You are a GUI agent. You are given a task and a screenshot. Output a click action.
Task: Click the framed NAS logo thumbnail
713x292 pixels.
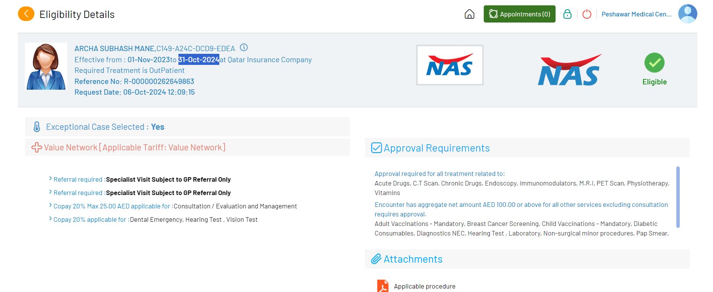point(450,65)
